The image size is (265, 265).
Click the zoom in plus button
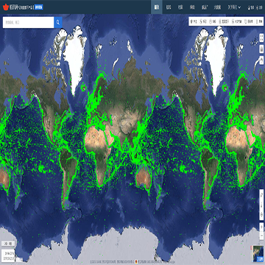pyautogui.click(x=261, y=227)
